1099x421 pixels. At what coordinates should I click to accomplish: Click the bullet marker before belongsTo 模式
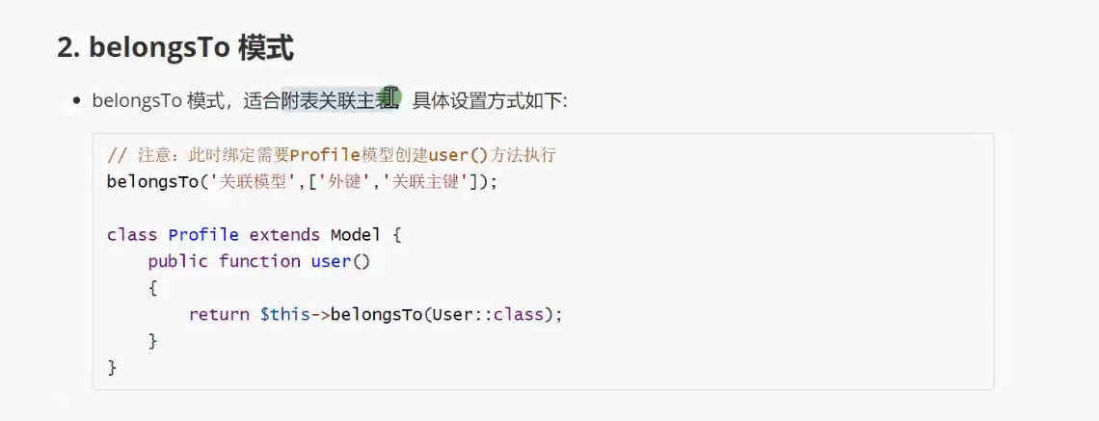coord(77,101)
